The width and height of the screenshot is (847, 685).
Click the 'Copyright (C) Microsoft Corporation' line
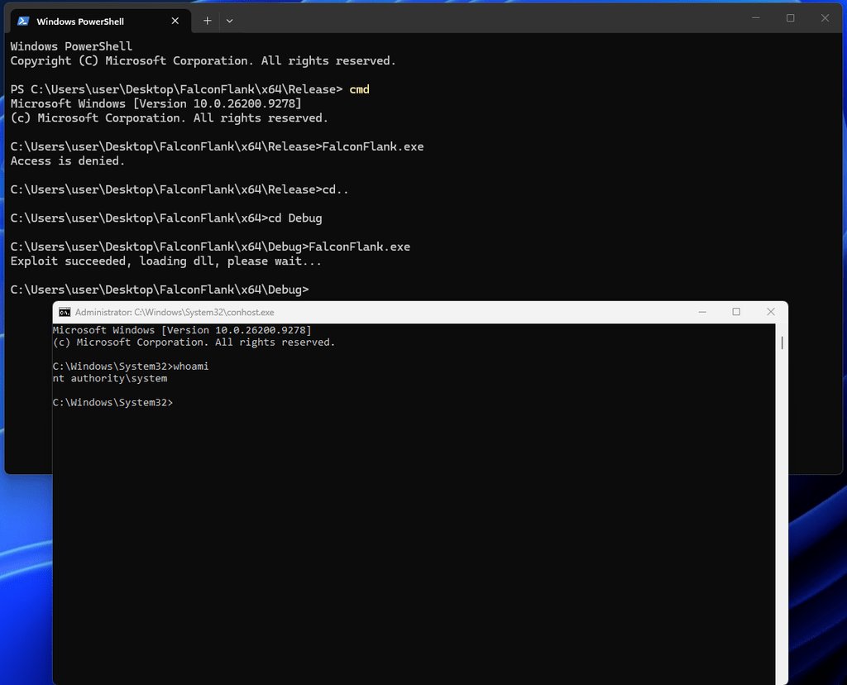(203, 60)
